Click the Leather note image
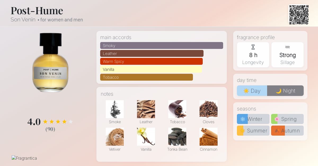This screenshot has width=318, height=166. [x=146, y=109]
